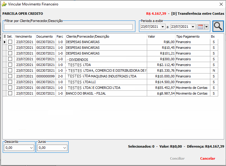Click the 'TESTES LTDALLI' description cell

tap(106, 82)
